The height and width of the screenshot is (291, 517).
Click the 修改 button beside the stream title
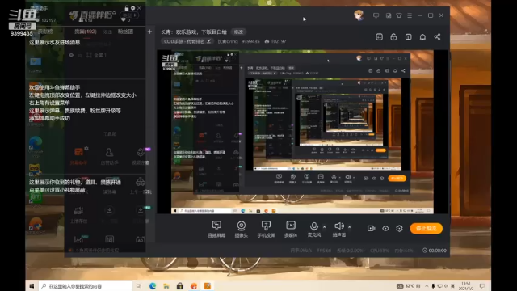pyautogui.click(x=238, y=32)
